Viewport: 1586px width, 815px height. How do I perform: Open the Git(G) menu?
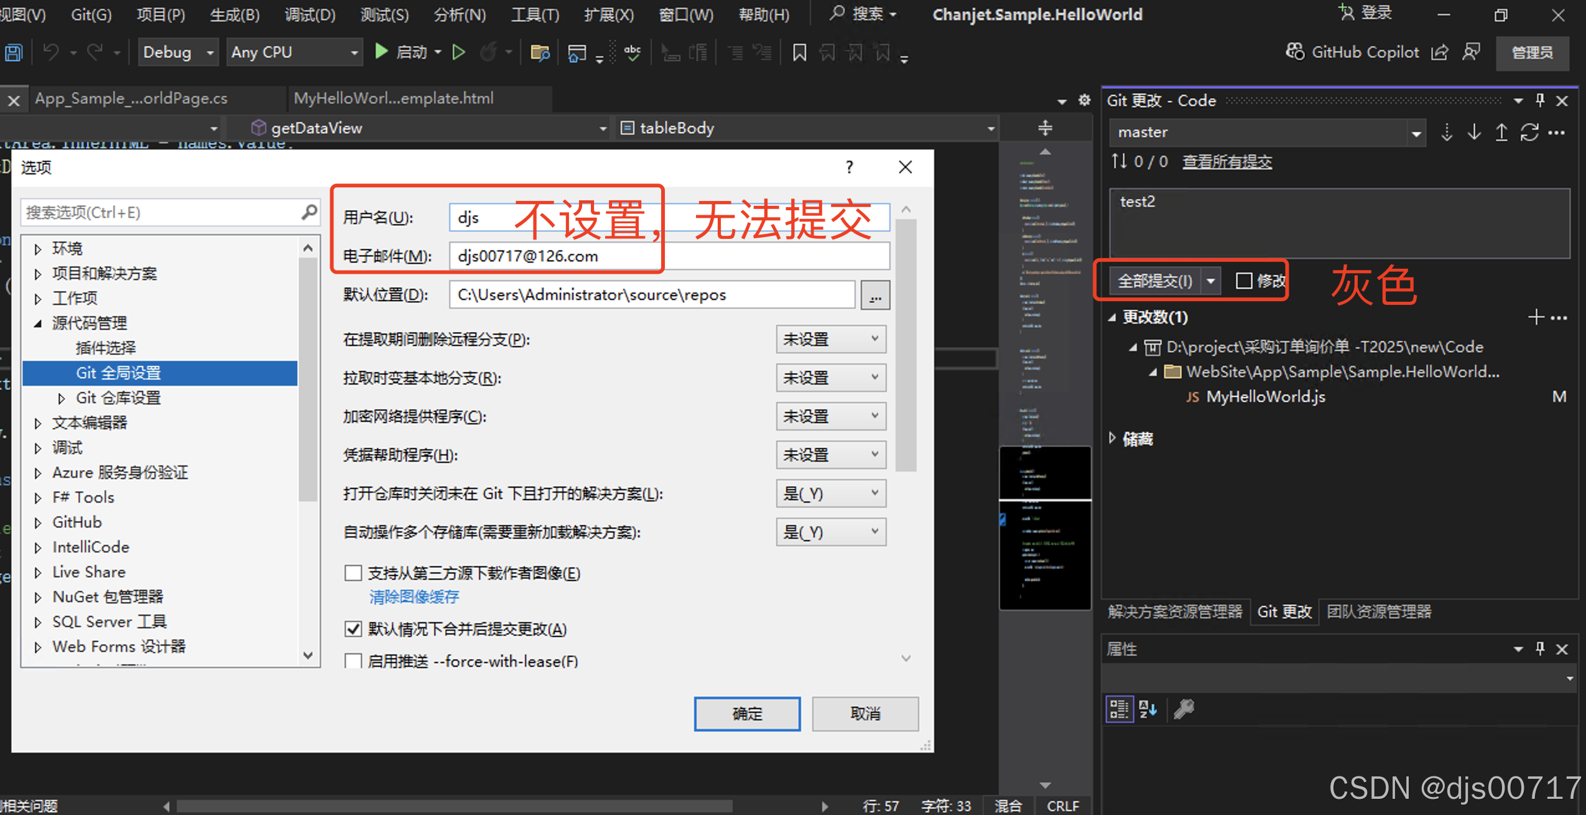click(x=91, y=14)
